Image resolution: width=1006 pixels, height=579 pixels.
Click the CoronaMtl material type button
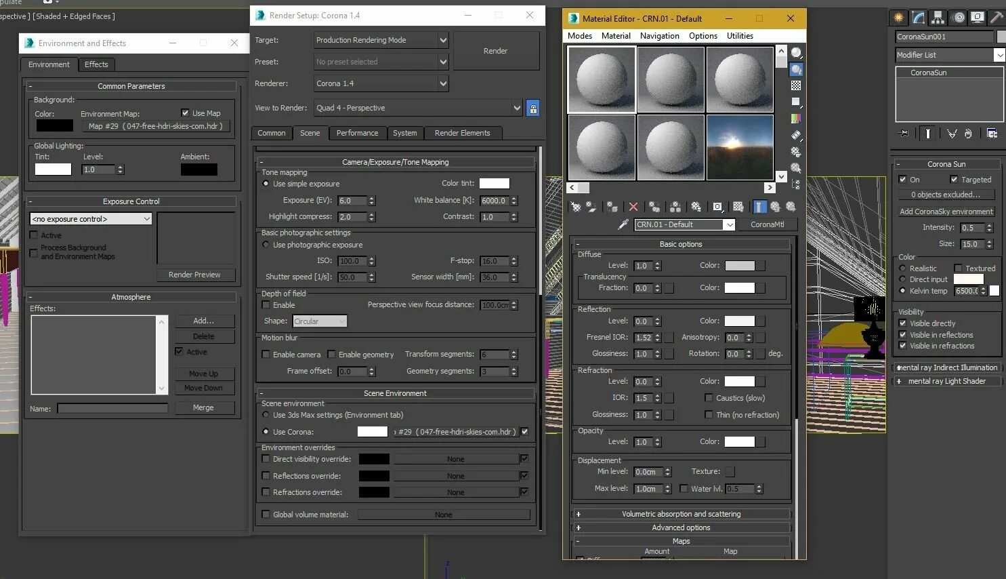(768, 224)
